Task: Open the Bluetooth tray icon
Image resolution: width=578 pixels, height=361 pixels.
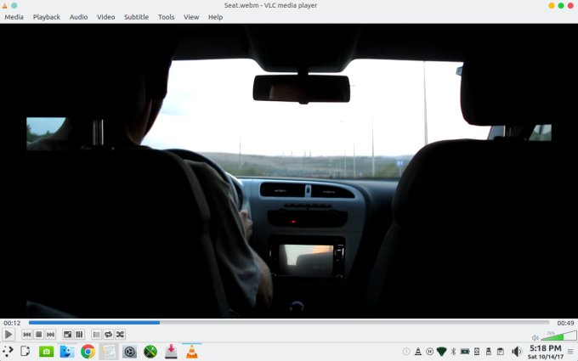Action: pos(453,352)
